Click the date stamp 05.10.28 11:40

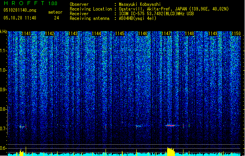point(20,18)
